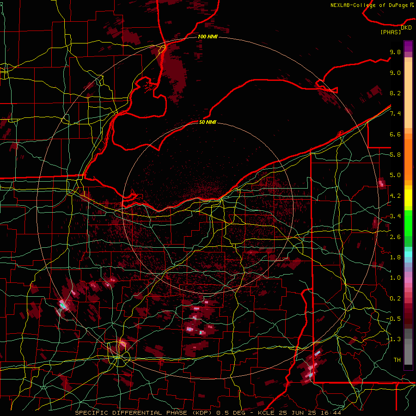Pick the cyan band of the color bar
This screenshot has height=416, width=416.
(x=408, y=254)
